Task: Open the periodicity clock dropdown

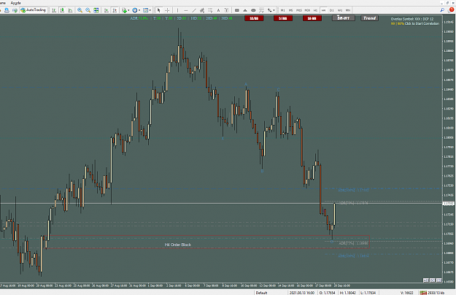Action: tap(136, 10)
